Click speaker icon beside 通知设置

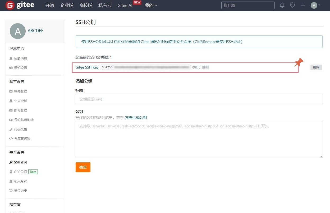tap(11, 68)
